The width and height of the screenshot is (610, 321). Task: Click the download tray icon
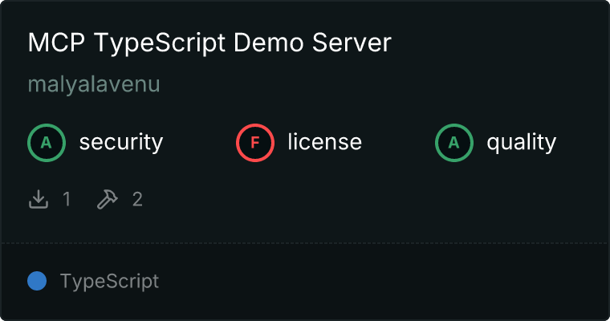[x=39, y=199]
